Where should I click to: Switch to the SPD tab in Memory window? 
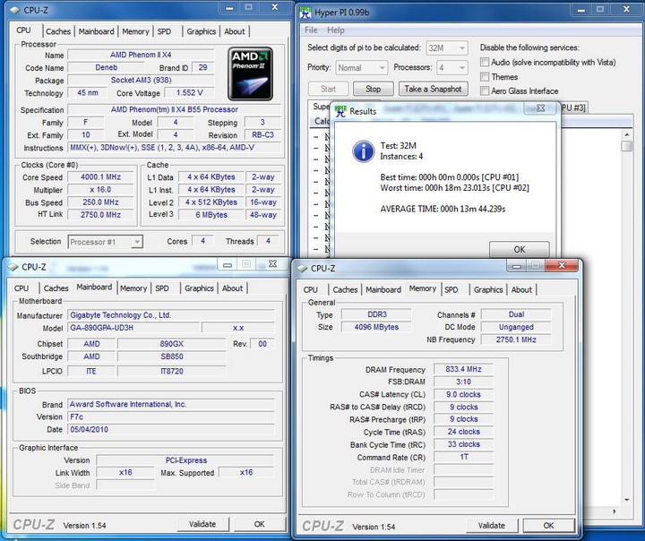451,289
